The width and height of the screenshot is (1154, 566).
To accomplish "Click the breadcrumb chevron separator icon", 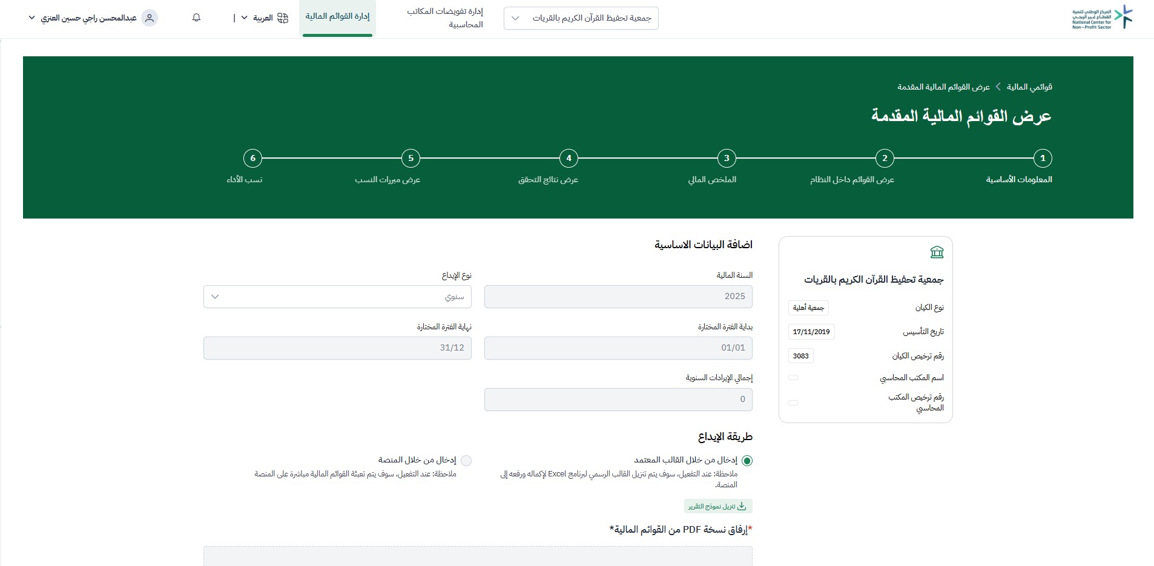I will pyautogui.click(x=998, y=87).
